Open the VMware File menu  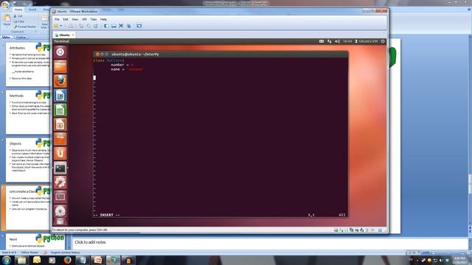click(57, 19)
